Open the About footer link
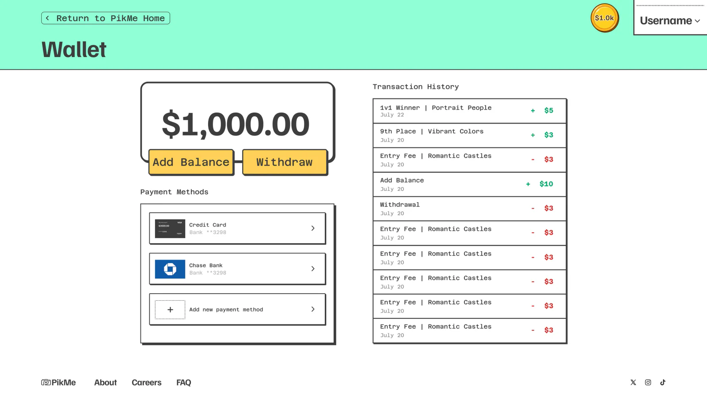This screenshot has width=707, height=400. coord(105,382)
